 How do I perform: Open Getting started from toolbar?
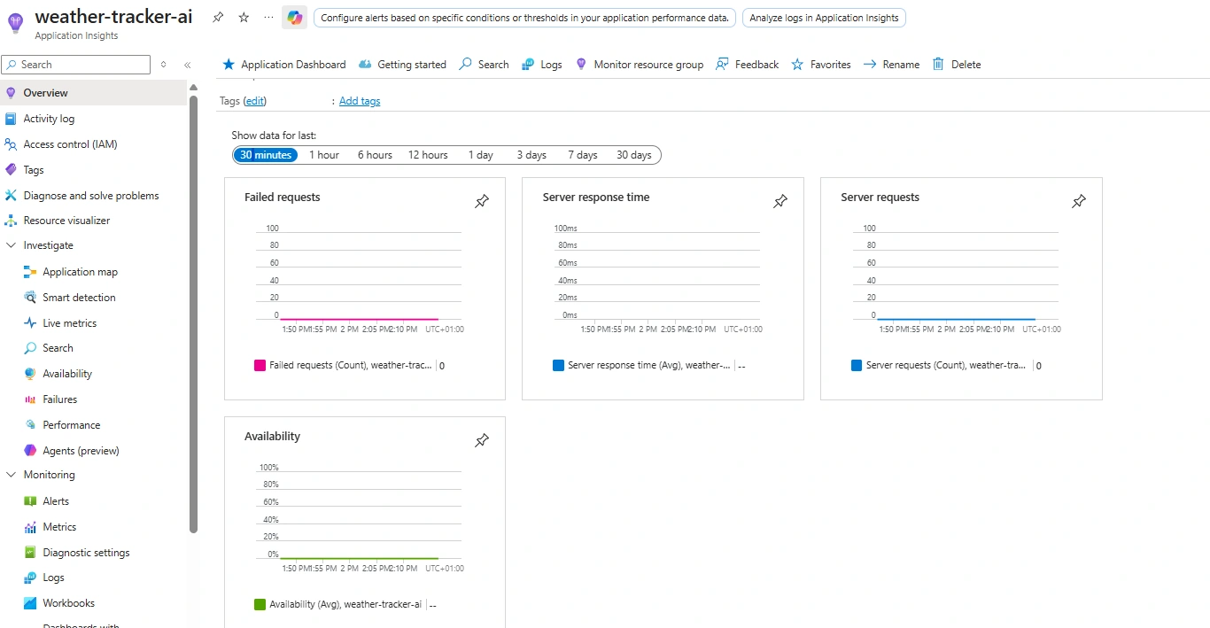[x=402, y=65]
